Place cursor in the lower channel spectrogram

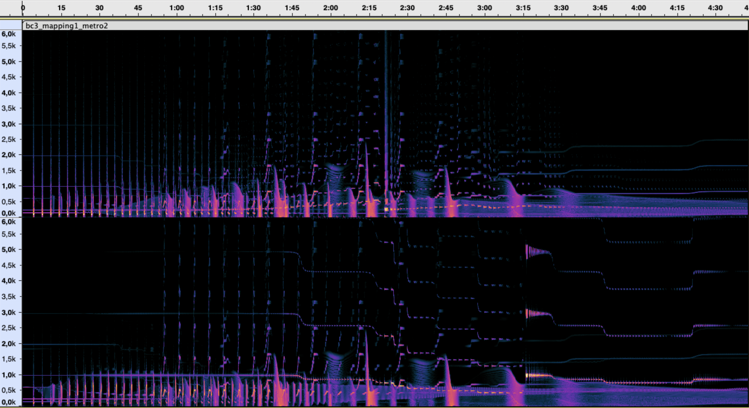385,312
